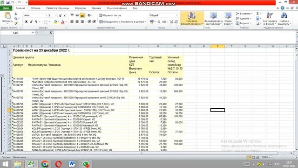Click the Format Painter brush icon
Screen dimensions: 298x168
(x=16, y=23)
